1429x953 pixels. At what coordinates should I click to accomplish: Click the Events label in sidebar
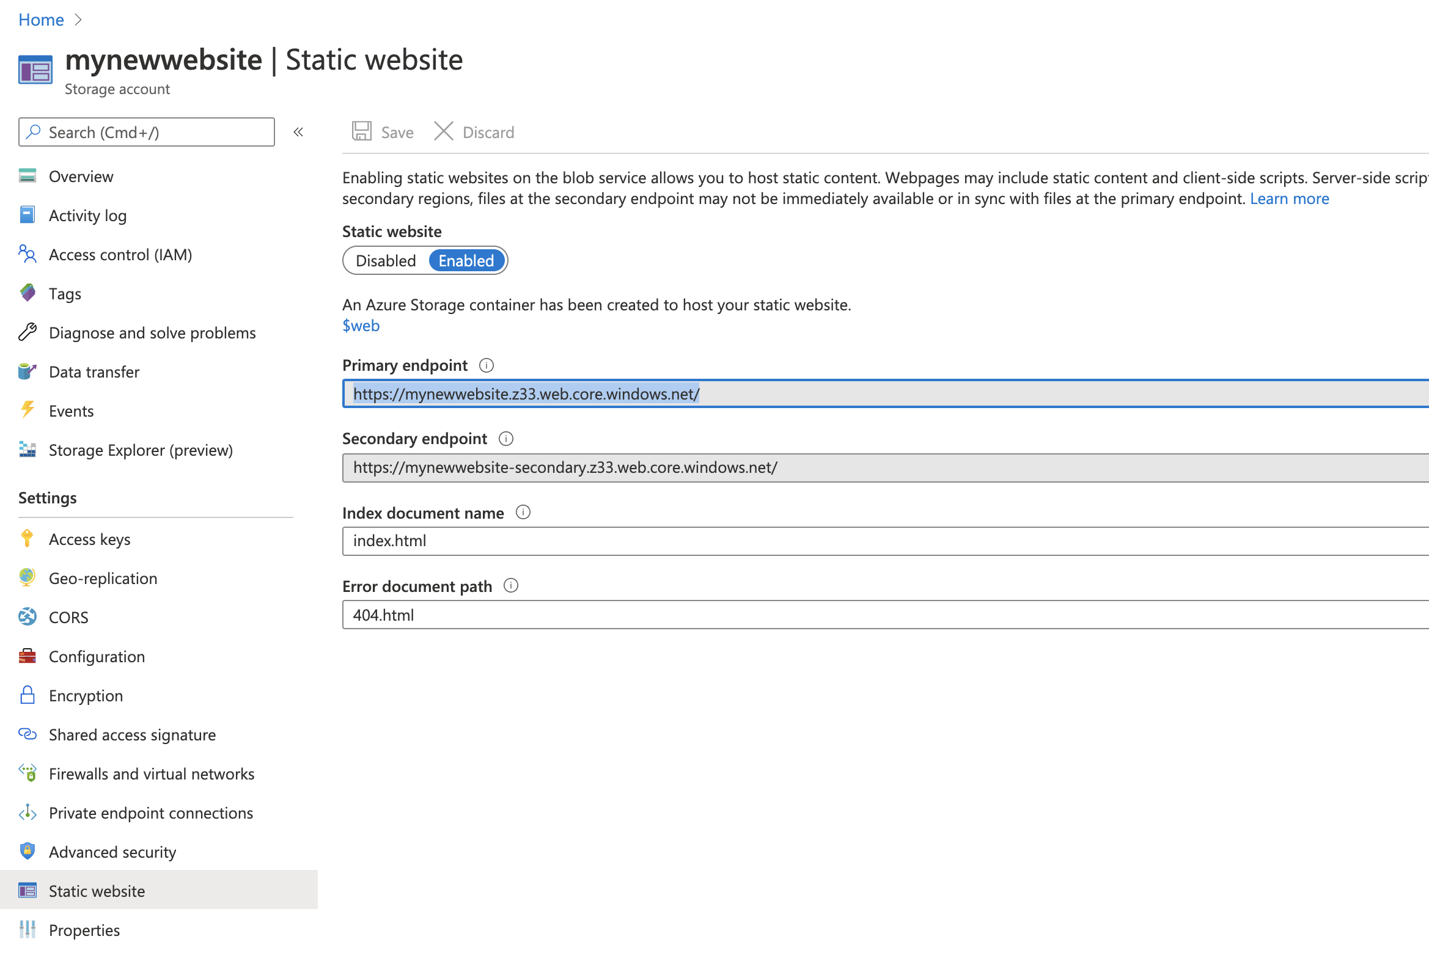click(x=72, y=411)
